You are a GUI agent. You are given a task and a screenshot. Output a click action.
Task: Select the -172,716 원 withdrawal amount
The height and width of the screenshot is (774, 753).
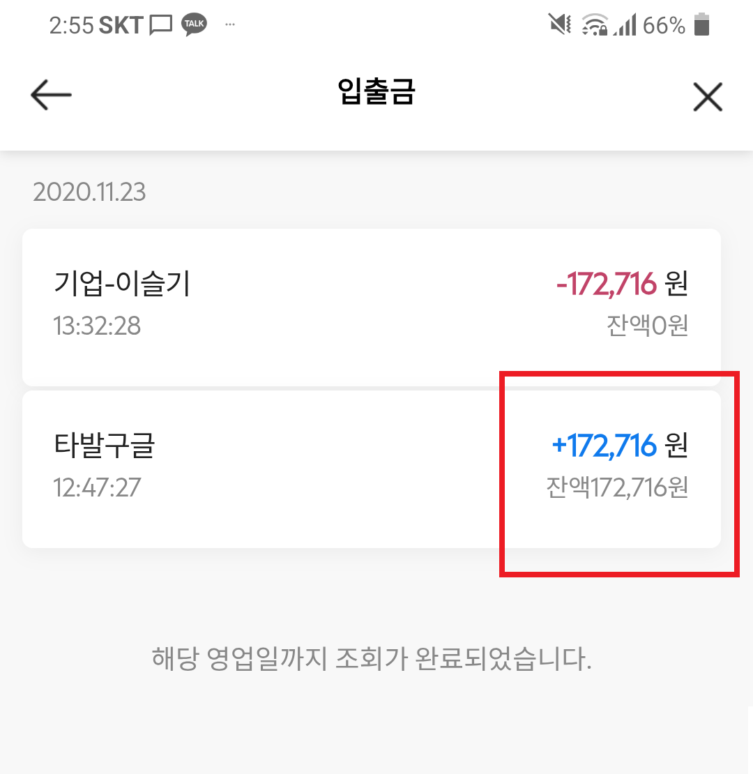[622, 284]
